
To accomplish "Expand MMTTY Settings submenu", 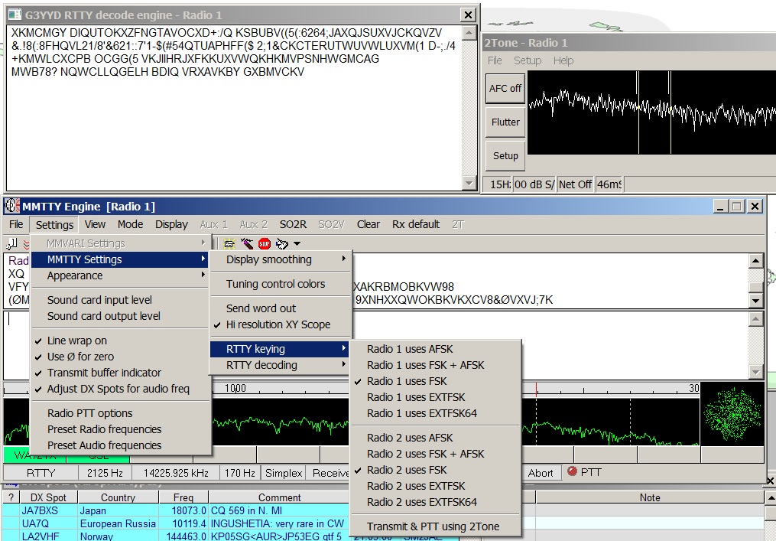I will (120, 259).
